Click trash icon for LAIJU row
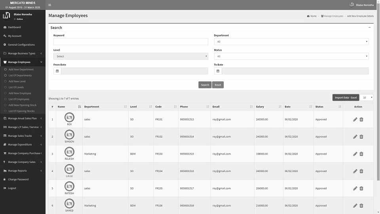The width and height of the screenshot is (380, 214). pyautogui.click(x=361, y=171)
